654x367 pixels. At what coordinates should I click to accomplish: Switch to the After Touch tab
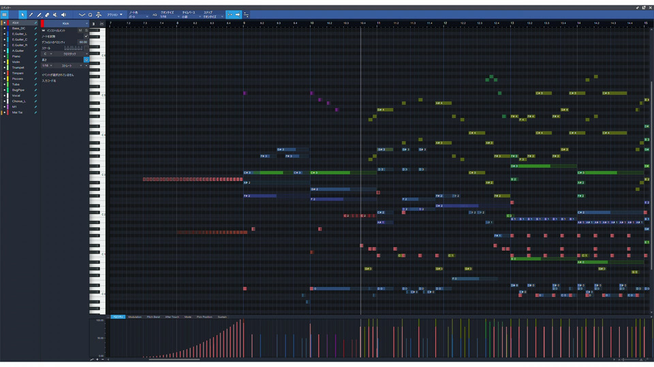coord(172,317)
